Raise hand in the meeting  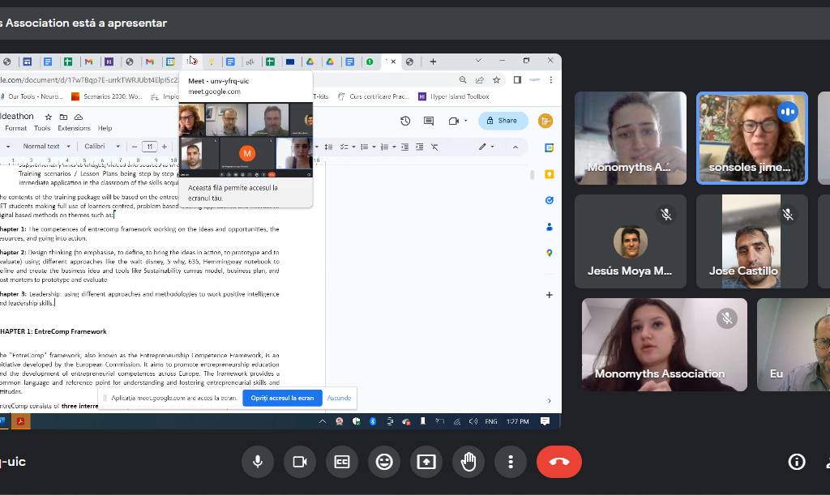click(468, 462)
